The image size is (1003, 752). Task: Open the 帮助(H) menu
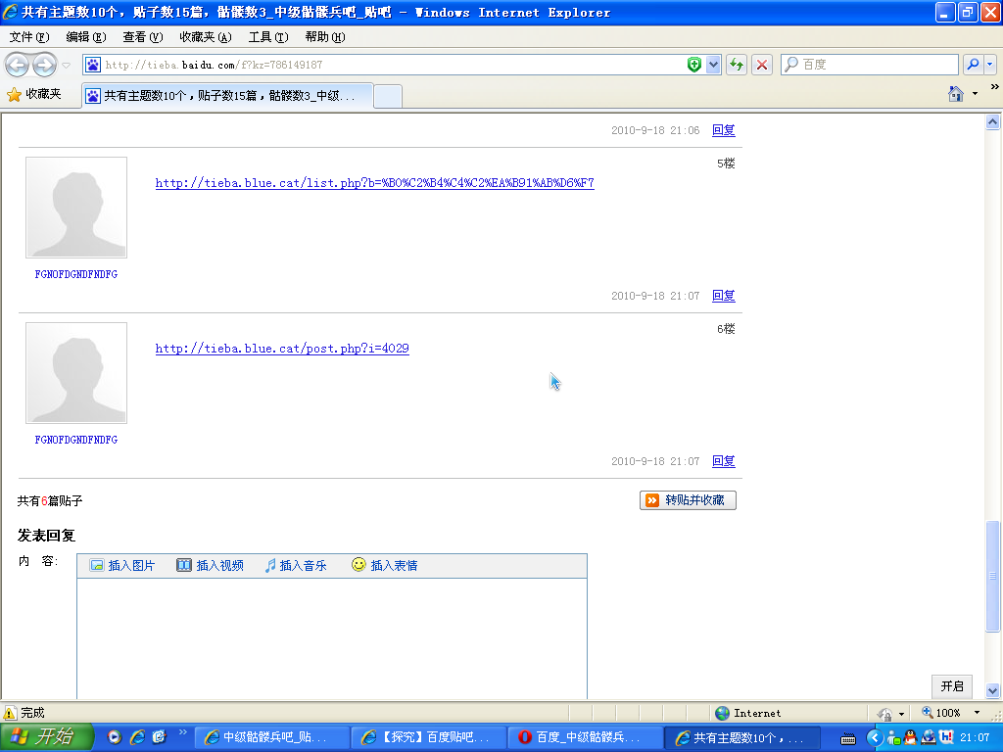325,37
